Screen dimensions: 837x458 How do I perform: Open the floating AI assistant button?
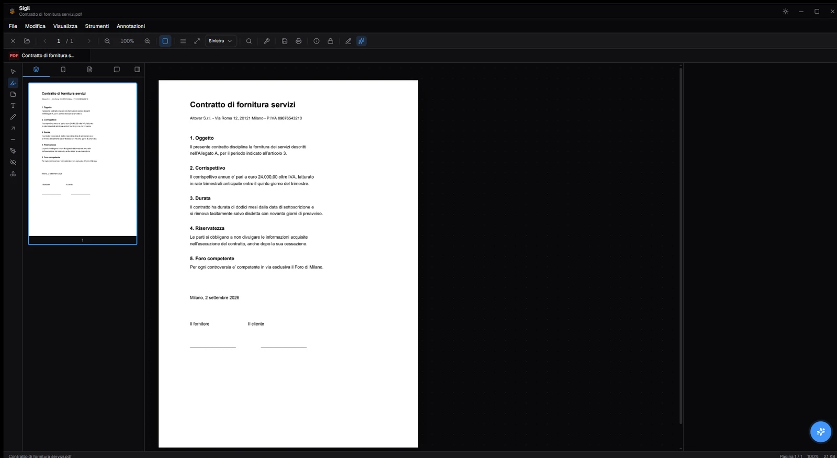click(821, 432)
